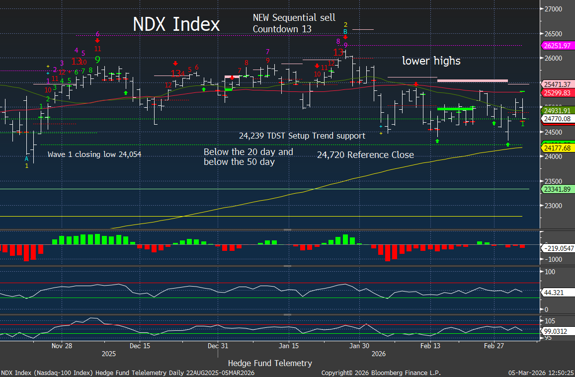
Task: Click the yellow 24177.68 price label
Action: (x=557, y=148)
